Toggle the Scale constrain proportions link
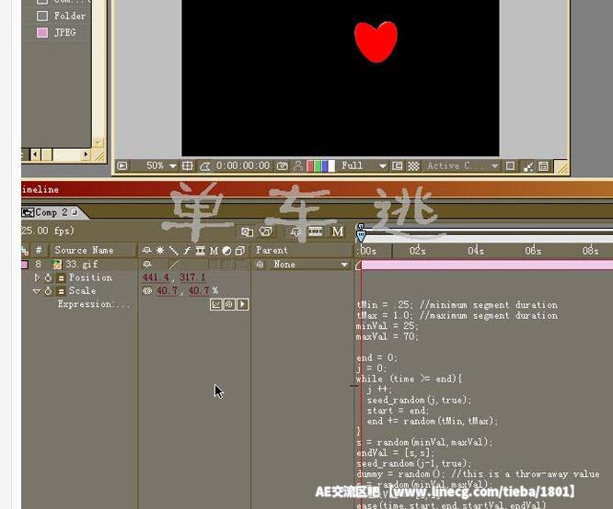613x509 pixels. point(147,291)
